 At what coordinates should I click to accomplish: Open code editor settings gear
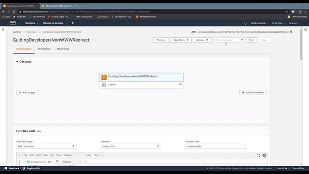264,156
